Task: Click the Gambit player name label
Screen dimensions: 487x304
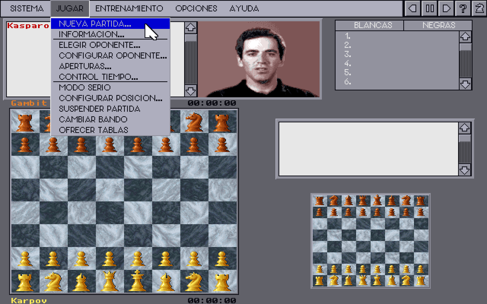Action: click(29, 103)
